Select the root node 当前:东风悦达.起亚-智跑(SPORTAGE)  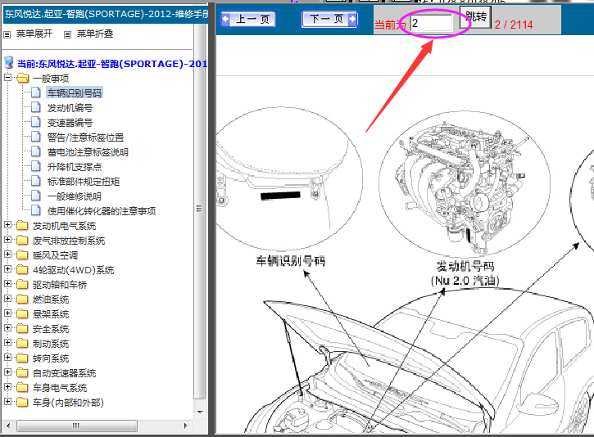coord(112,64)
